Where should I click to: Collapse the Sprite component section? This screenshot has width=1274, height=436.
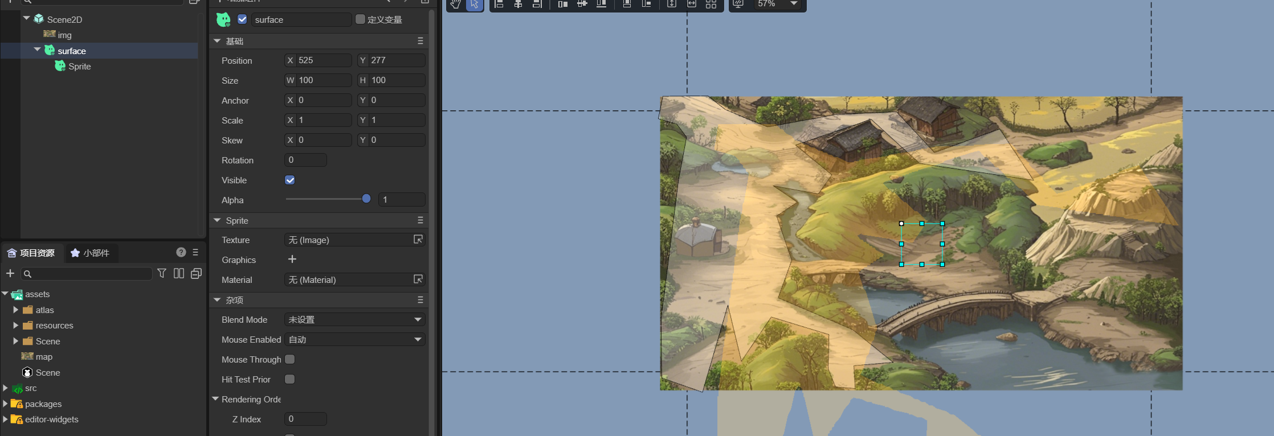click(217, 220)
